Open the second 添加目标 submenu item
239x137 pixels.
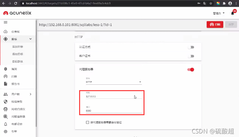[18, 54]
